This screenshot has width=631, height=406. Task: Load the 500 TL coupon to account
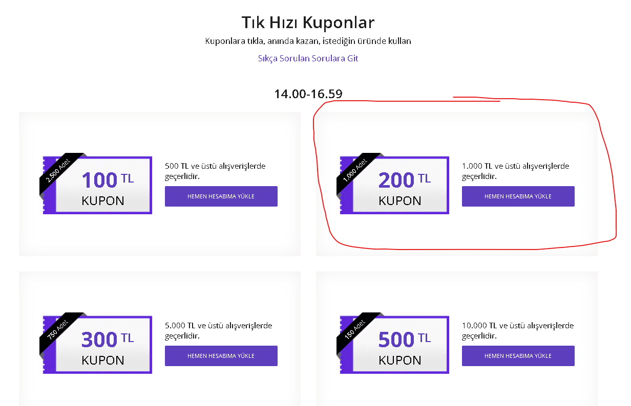click(x=518, y=356)
